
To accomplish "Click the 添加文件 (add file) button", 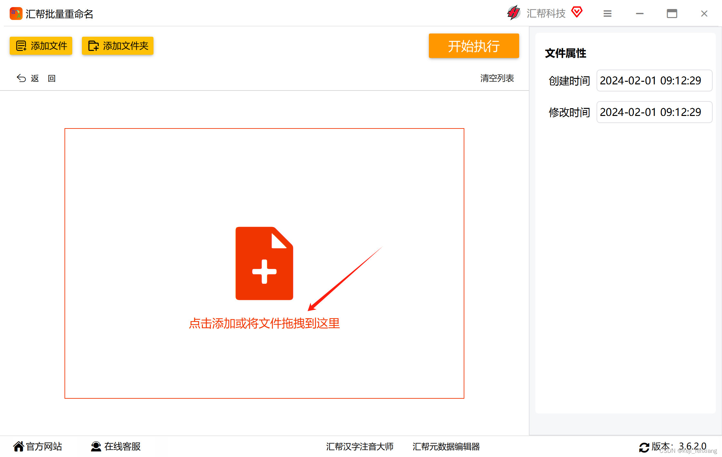I will (41, 46).
